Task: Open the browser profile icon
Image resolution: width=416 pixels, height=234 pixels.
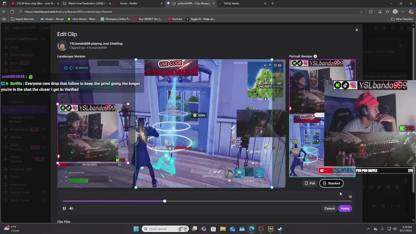Action: pyautogui.click(x=395, y=12)
